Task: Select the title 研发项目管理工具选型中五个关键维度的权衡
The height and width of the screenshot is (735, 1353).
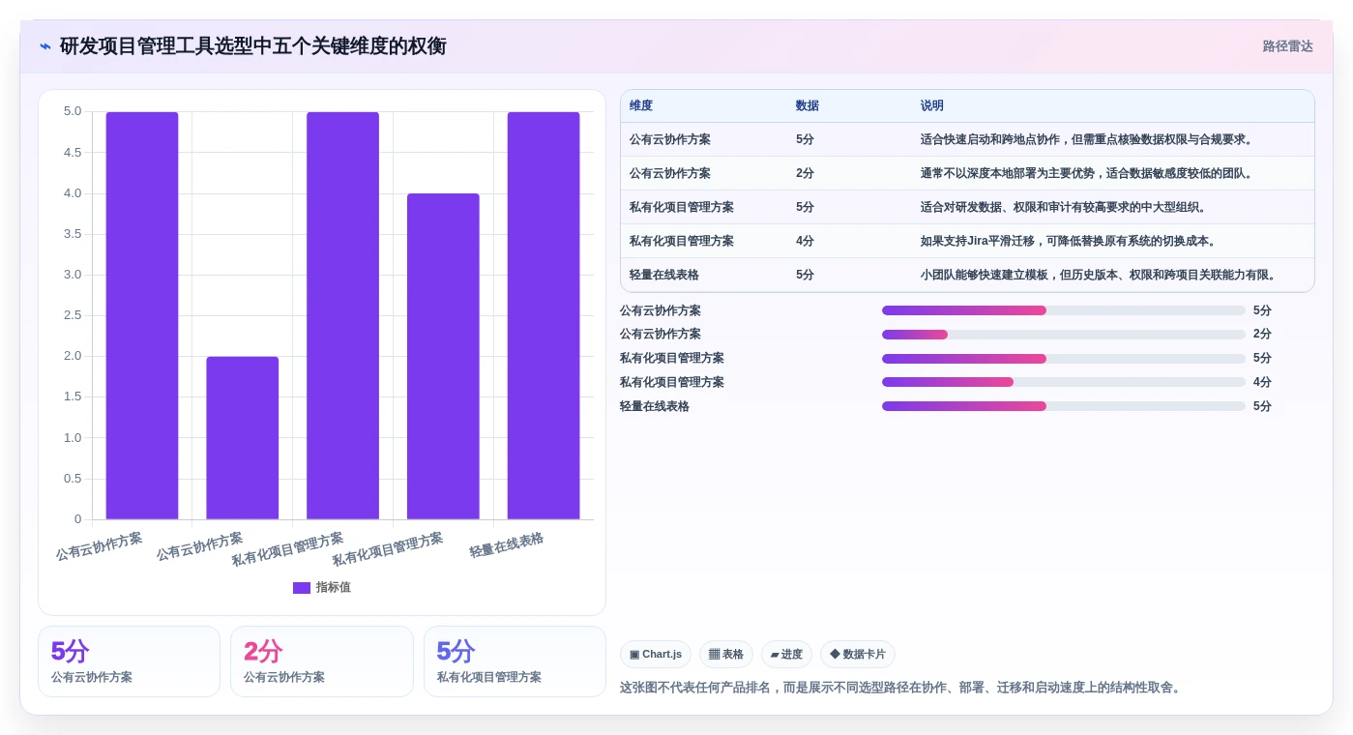Action: coord(252,46)
